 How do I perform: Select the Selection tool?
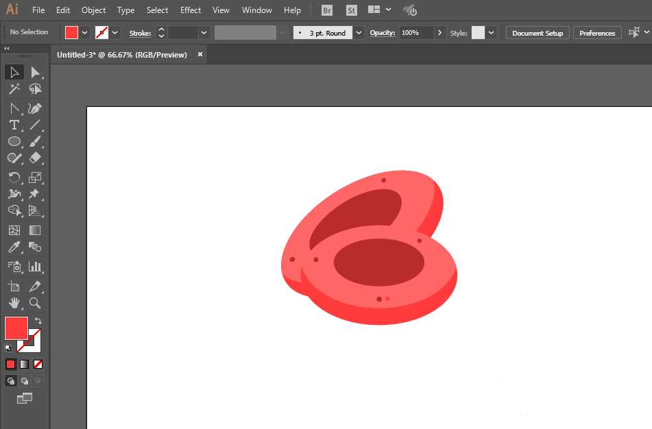tap(14, 72)
